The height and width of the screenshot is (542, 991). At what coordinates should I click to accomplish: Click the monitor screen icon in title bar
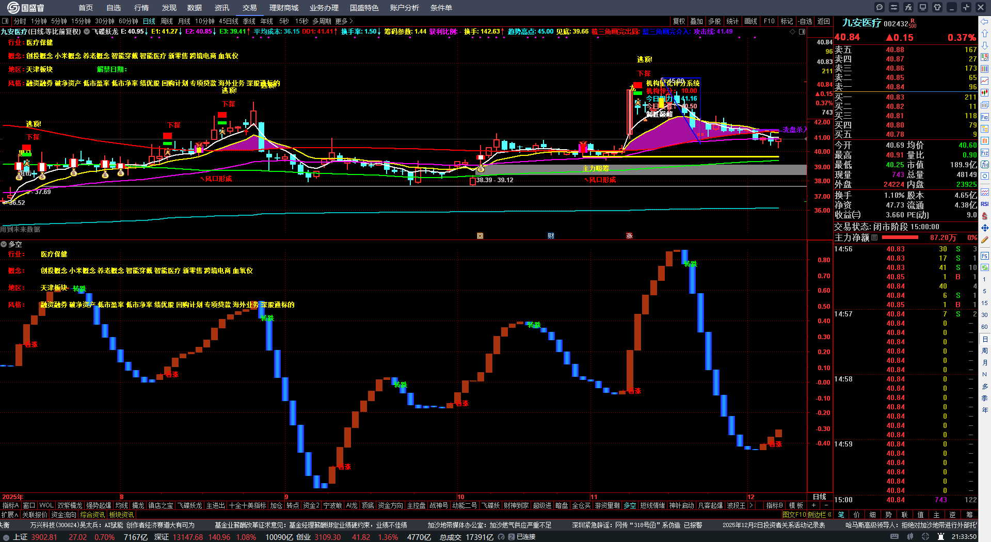point(923,7)
